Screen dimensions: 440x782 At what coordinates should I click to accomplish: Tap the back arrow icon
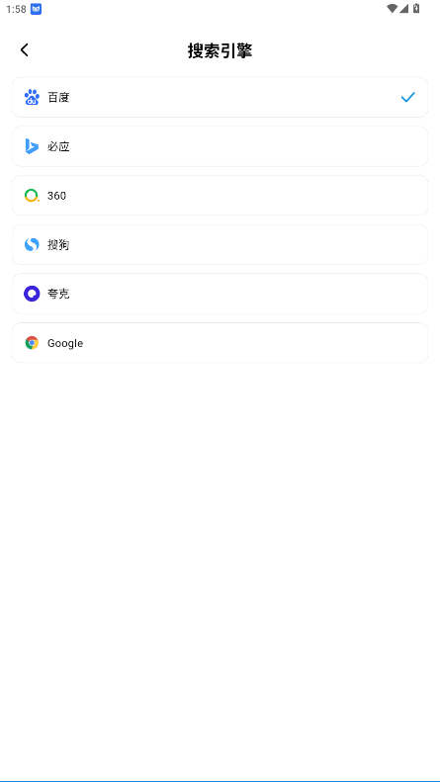(x=25, y=49)
